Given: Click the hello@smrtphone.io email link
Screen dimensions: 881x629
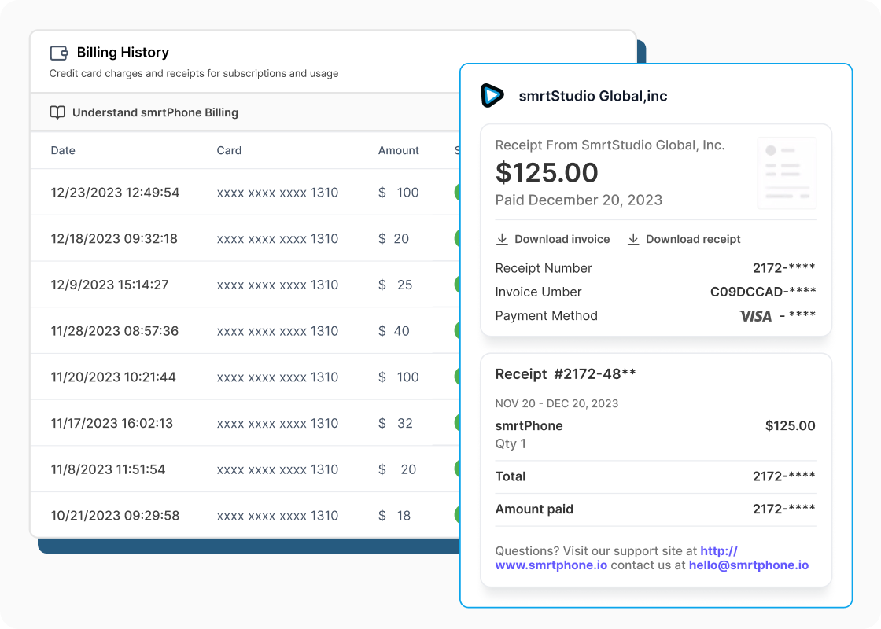Looking at the screenshot, I should click(x=749, y=565).
